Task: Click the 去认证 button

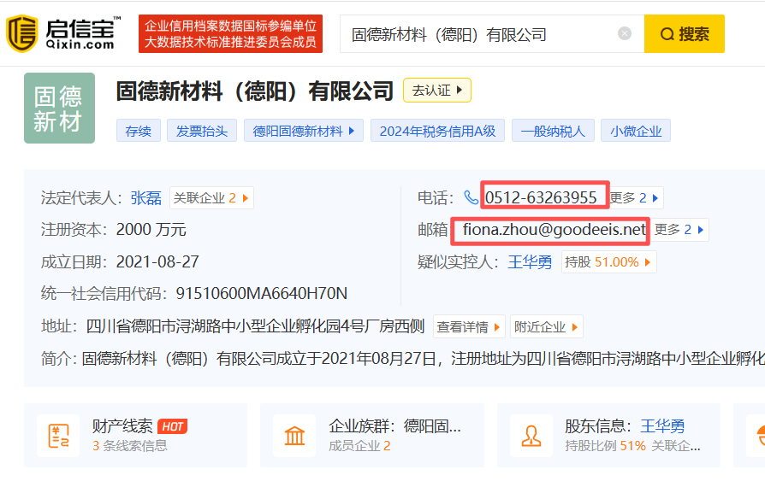Action: [x=437, y=90]
